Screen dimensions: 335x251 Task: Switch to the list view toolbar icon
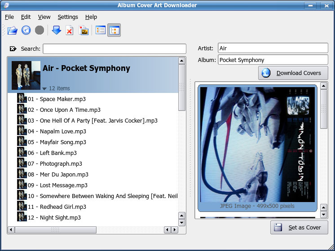tap(101, 30)
